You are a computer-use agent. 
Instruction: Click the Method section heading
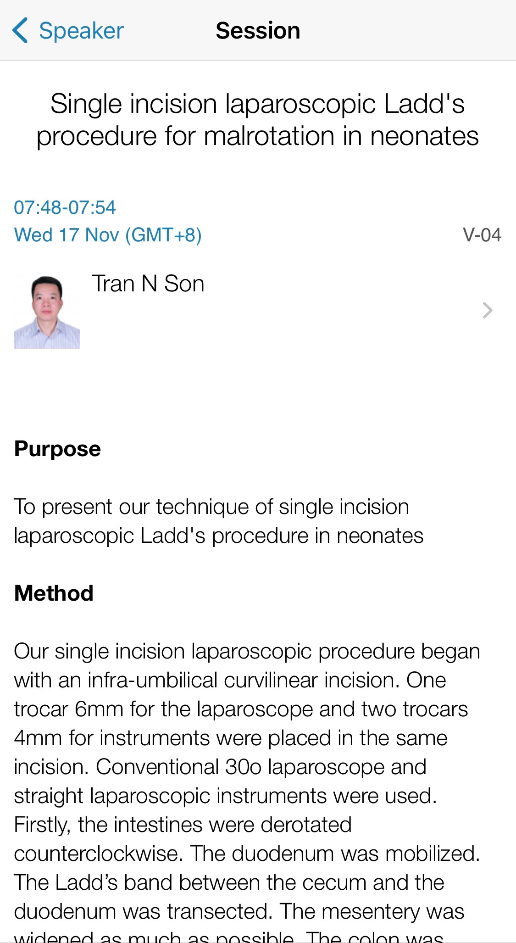pyautogui.click(x=54, y=593)
